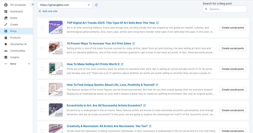Open 10 Proven Ways To Increase title link
Image resolution: width=253 pixels, height=133 pixels.
99,43
